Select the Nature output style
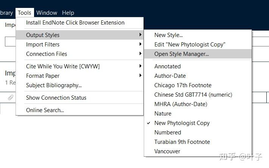This screenshot has width=269, height=168. point(198,114)
